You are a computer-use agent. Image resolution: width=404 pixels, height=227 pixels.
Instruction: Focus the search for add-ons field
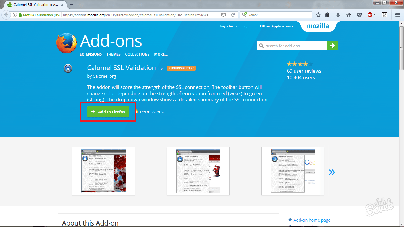click(x=292, y=46)
